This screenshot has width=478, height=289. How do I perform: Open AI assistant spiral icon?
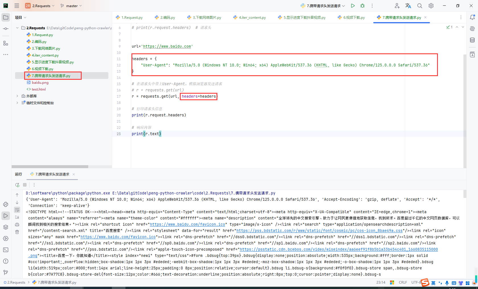pyautogui.click(x=472, y=29)
